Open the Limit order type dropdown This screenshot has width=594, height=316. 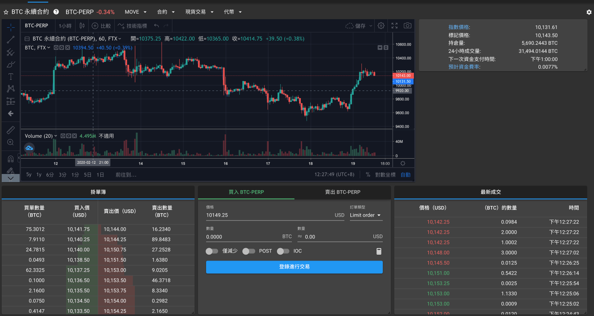tap(366, 215)
